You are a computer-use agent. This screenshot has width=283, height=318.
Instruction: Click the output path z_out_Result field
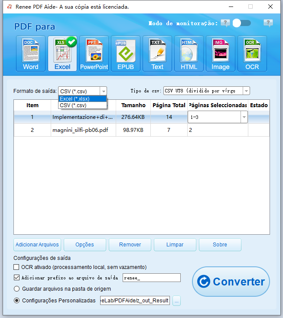(x=135, y=300)
